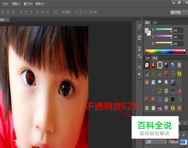This screenshot has width=188, height=148.
Task: Click the opacity field showing 62%
Action: 183,142
